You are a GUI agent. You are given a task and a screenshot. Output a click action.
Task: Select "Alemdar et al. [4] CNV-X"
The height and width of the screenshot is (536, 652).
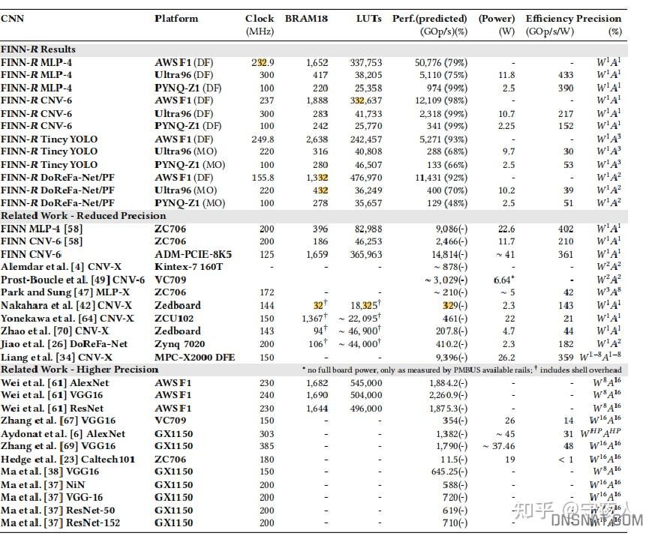pyautogui.click(x=61, y=267)
